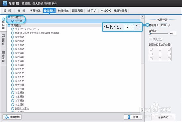Select the 向下反弹 effect

pyautogui.click(x=18, y=101)
